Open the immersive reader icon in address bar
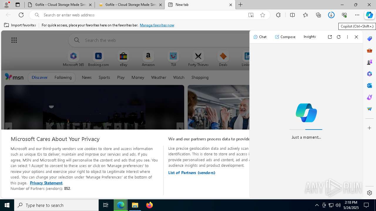 pyautogui.click(x=251, y=15)
